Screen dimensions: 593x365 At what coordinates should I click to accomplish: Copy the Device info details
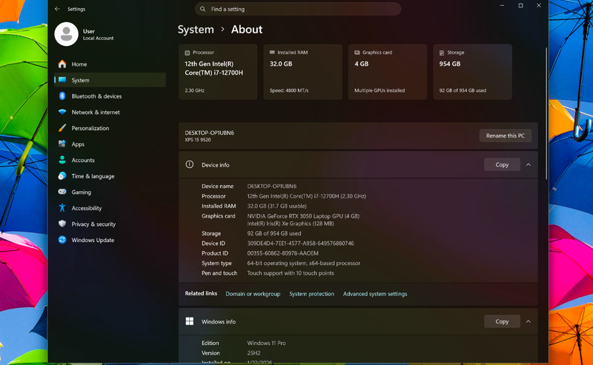click(x=502, y=165)
